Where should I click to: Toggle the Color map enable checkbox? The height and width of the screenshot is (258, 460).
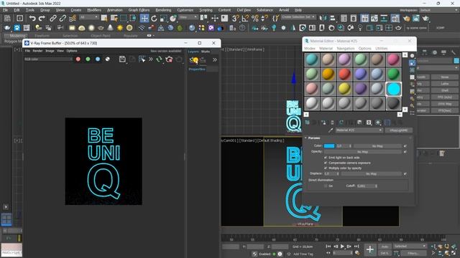405,145
